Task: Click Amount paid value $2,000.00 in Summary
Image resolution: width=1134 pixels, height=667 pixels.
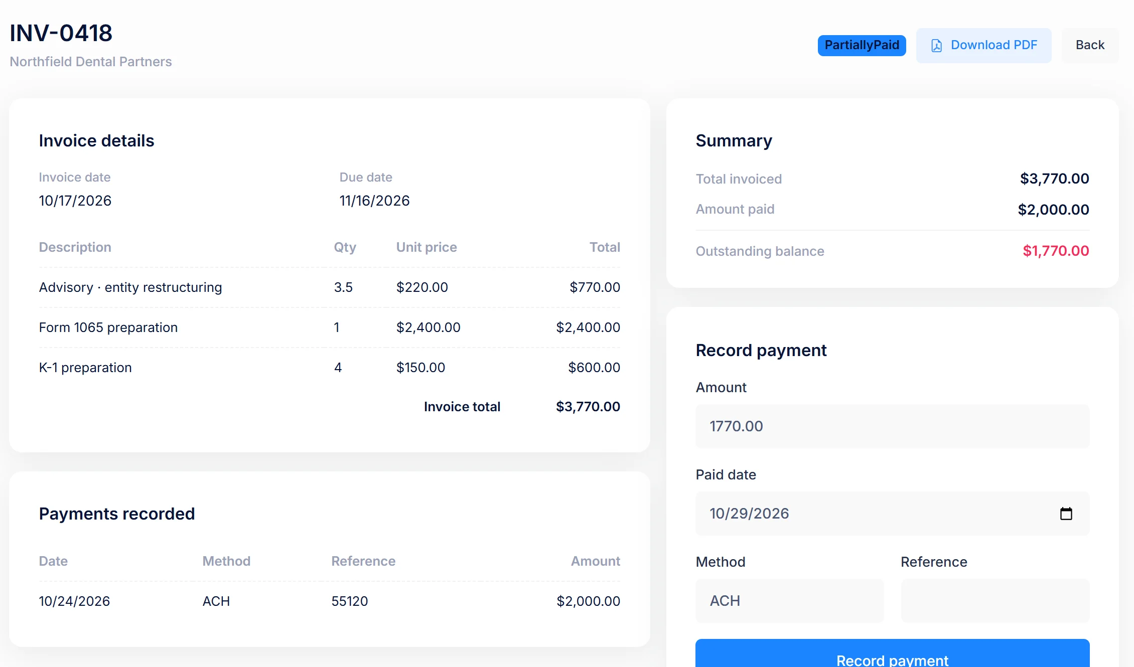Action: [1053, 210]
